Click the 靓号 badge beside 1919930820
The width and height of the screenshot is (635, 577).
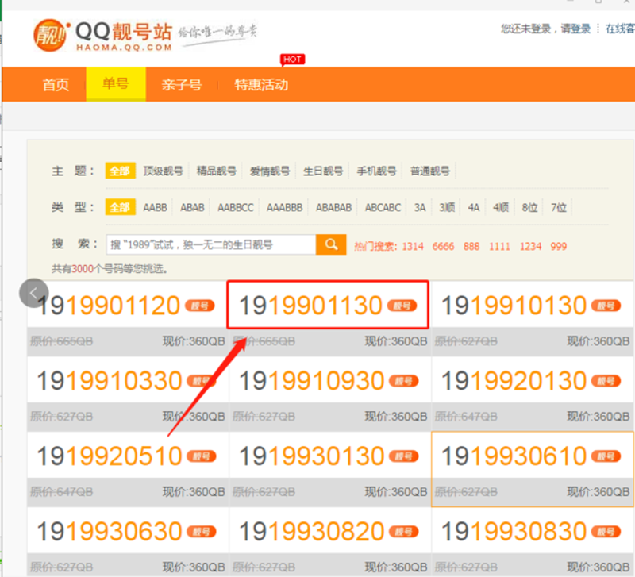click(403, 531)
